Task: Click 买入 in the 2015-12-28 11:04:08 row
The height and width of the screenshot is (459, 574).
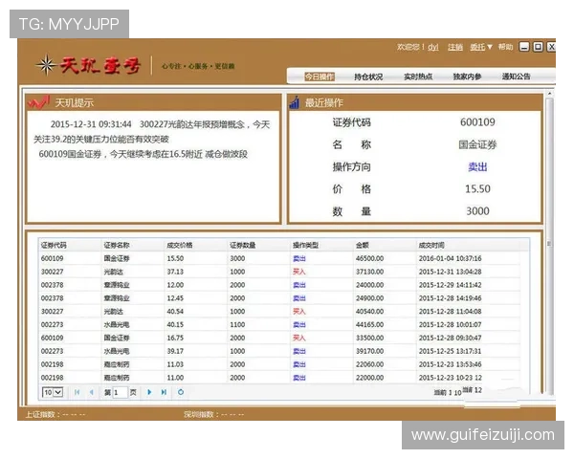Action: [x=299, y=311]
